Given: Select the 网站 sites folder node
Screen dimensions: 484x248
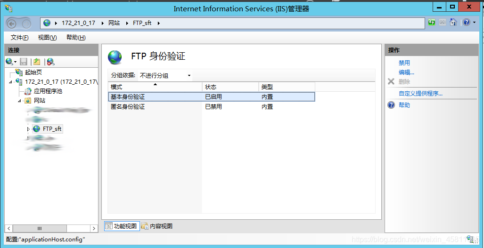Looking at the screenshot, I should 40,100.
